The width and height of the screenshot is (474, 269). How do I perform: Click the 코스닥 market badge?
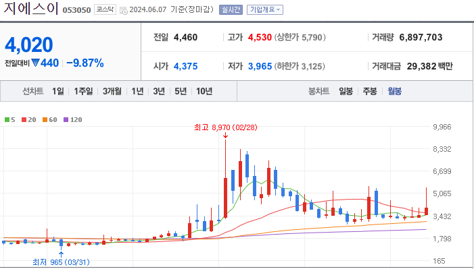coord(105,9)
